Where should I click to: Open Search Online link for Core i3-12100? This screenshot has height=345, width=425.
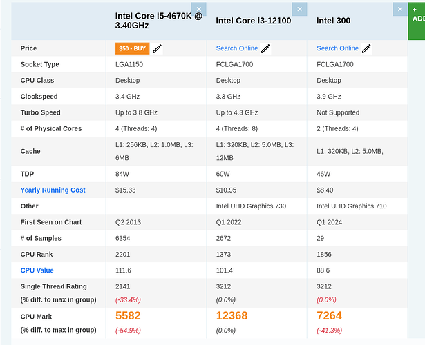237,48
